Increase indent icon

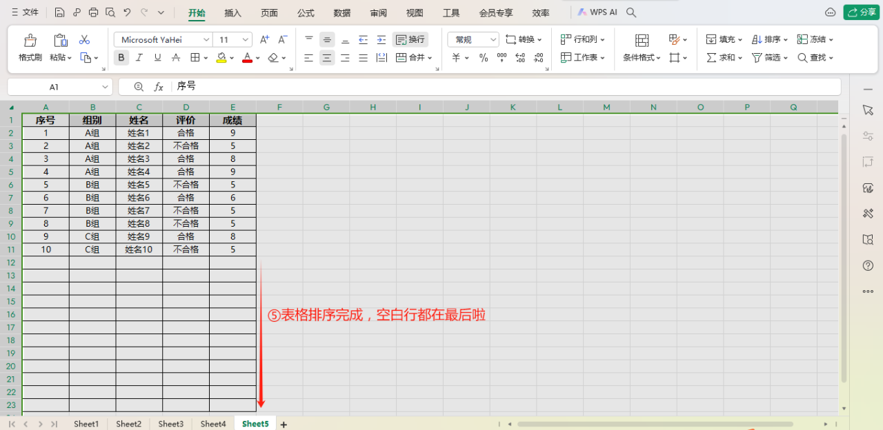(381, 40)
